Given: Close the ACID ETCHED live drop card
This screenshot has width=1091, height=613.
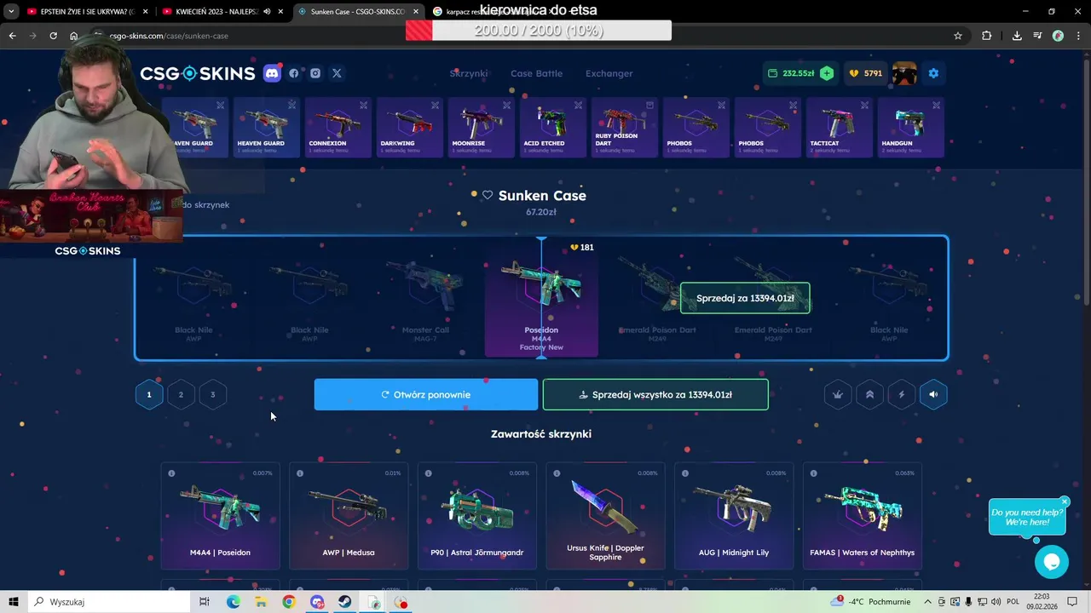Looking at the screenshot, I should click(579, 106).
